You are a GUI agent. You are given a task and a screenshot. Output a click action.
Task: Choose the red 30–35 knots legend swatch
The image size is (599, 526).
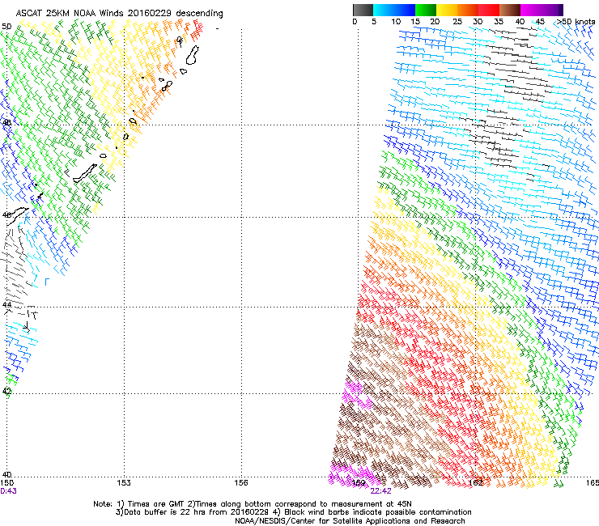point(489,10)
